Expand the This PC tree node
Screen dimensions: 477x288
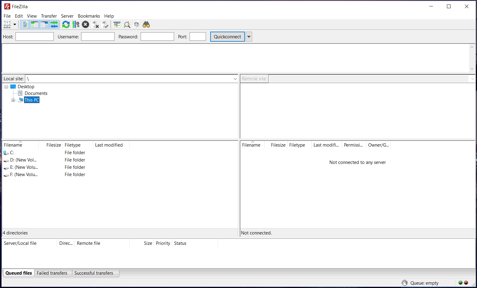pyautogui.click(x=13, y=100)
